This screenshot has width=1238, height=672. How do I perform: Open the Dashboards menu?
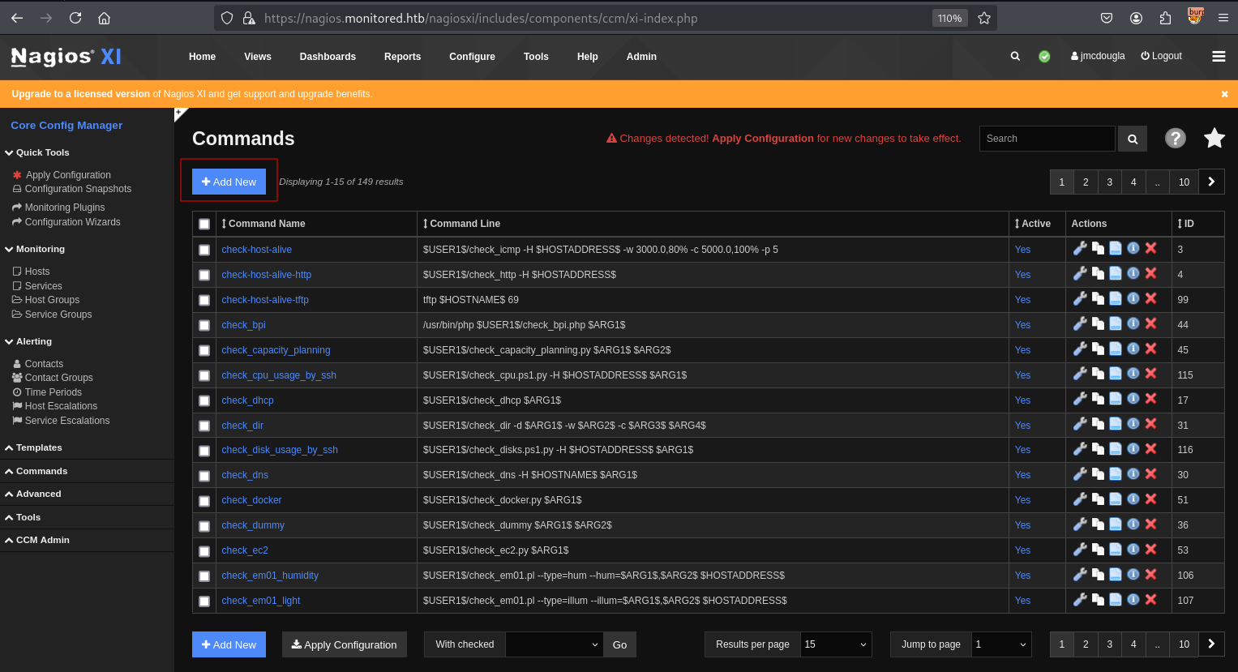coord(328,57)
